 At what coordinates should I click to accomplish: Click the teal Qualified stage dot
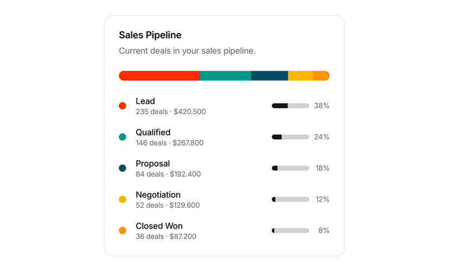pos(123,137)
